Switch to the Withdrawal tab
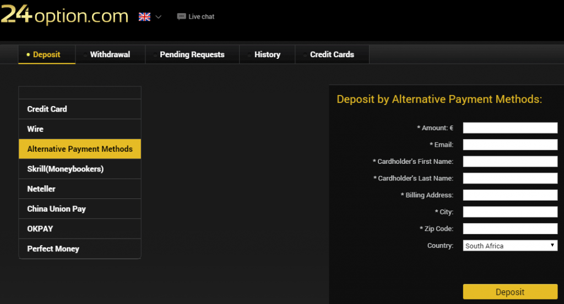Screen dimensions: 564x304 tap(110, 54)
